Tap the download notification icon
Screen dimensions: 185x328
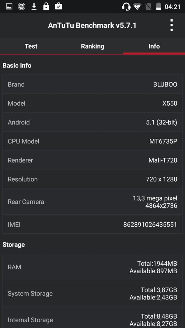34,6
